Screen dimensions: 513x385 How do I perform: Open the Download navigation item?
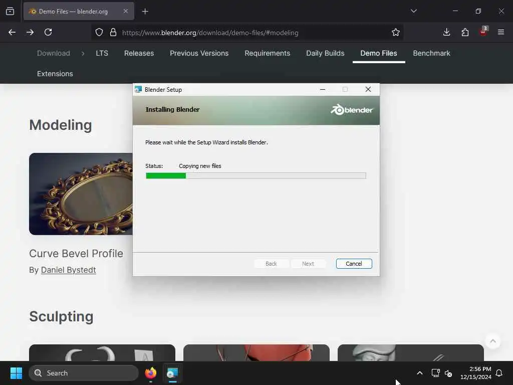click(x=53, y=53)
